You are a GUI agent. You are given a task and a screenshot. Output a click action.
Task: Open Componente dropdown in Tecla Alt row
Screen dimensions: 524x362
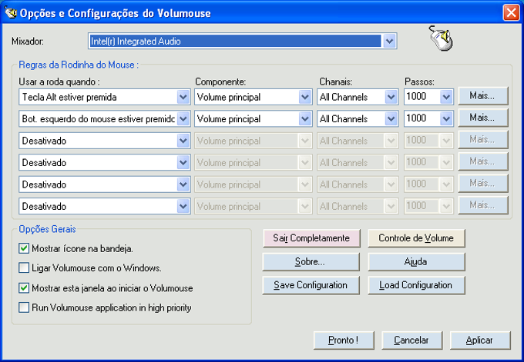coord(305,97)
